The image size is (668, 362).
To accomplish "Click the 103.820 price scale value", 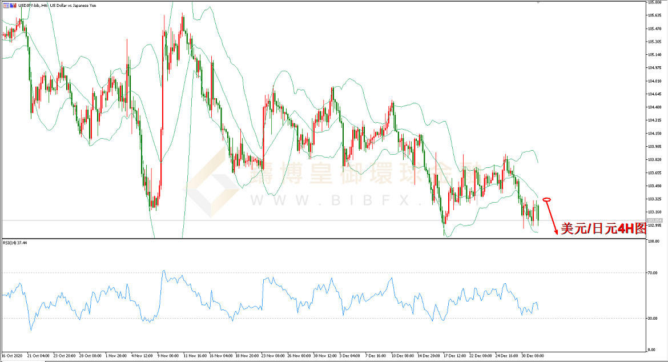I will (654, 160).
